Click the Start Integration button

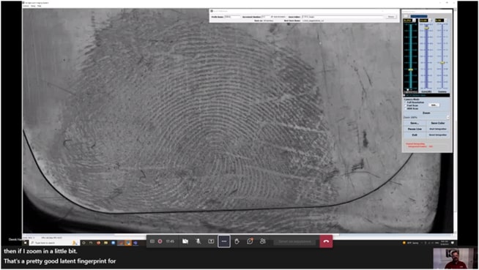click(x=438, y=129)
